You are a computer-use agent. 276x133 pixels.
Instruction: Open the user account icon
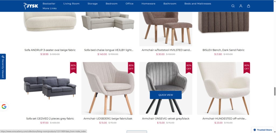coord(241,6)
